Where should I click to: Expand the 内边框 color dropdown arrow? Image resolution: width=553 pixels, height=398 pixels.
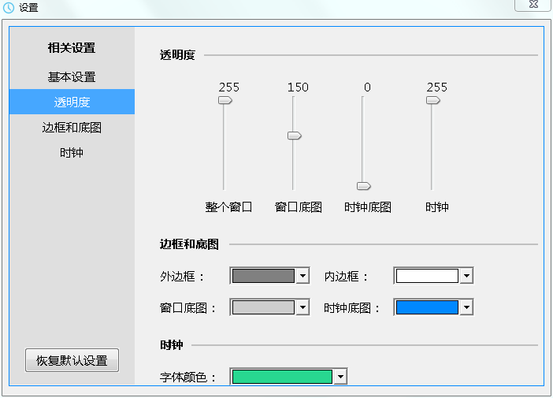[x=466, y=276]
